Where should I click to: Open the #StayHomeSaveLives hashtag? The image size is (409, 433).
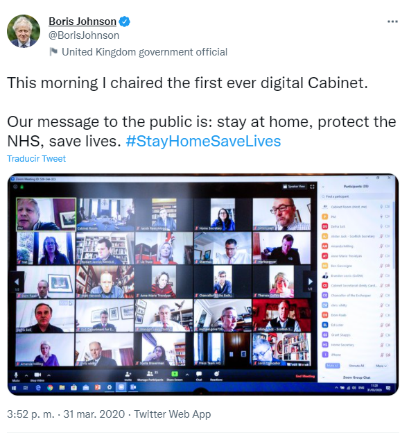(x=203, y=141)
